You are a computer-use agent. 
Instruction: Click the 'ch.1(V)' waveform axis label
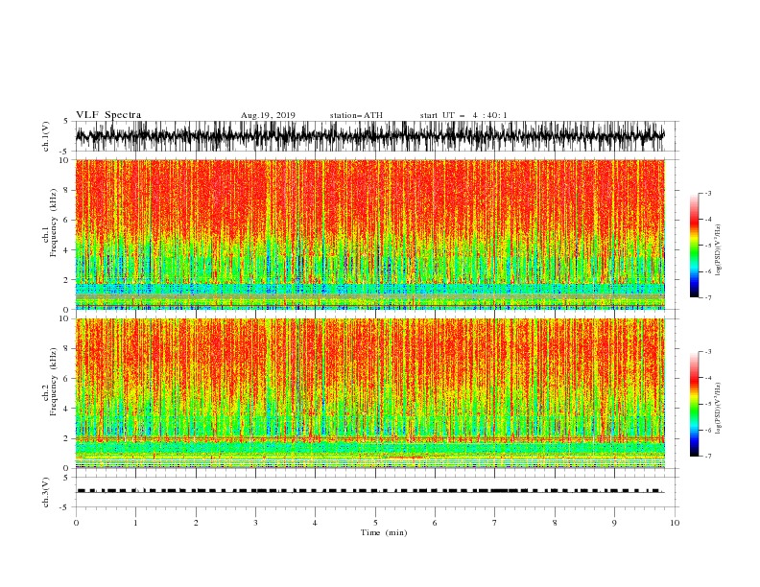click(x=46, y=136)
